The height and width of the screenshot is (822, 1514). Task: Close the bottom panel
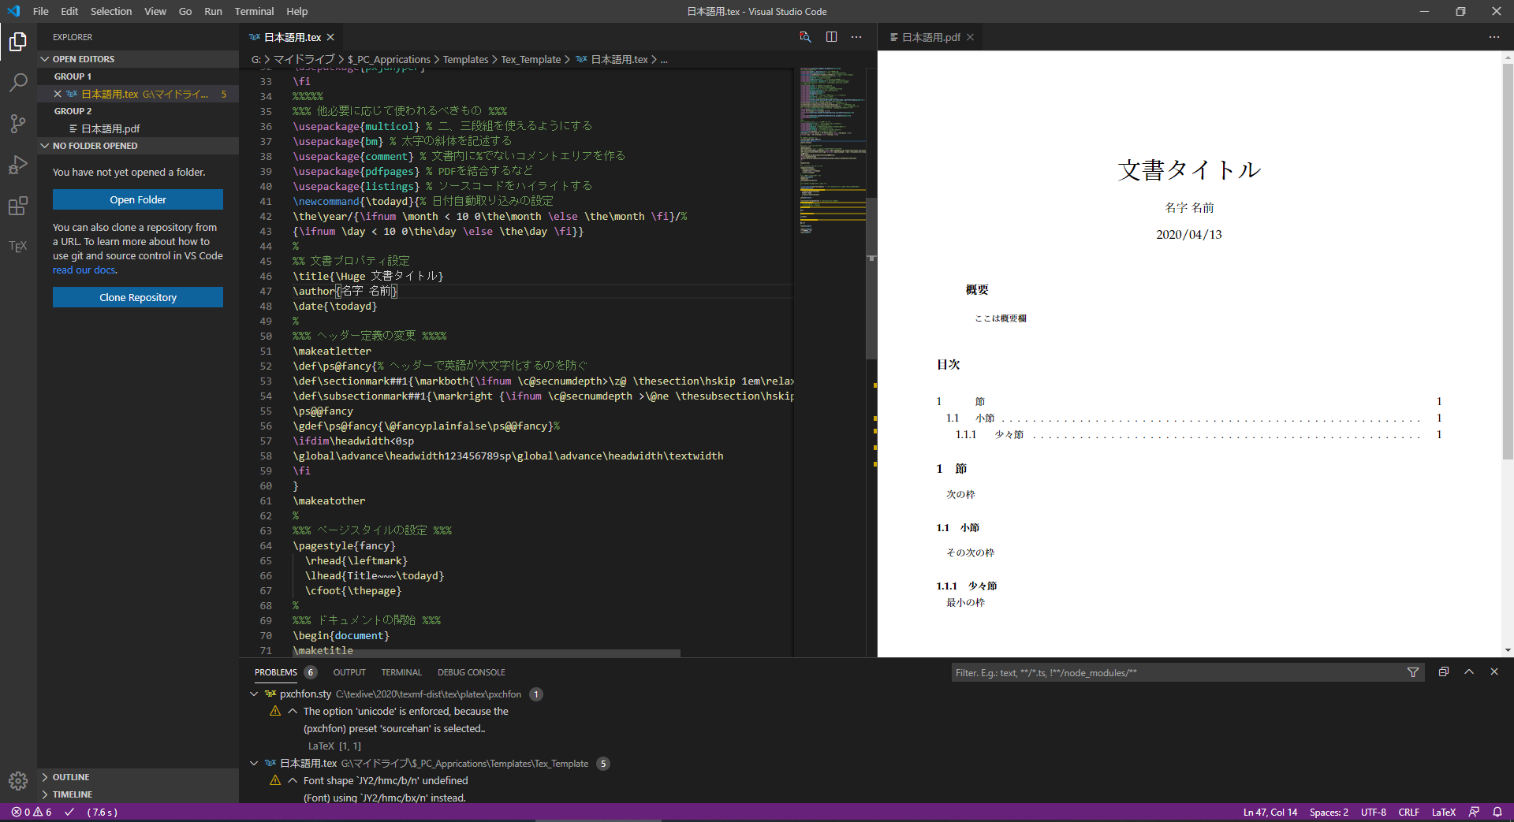pos(1494,672)
